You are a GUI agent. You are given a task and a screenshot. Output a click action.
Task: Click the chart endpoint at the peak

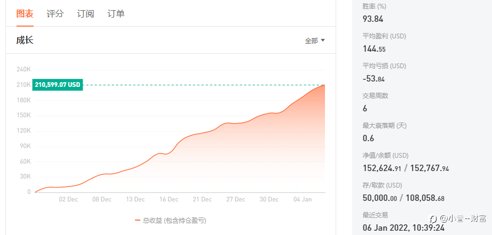pyautogui.click(x=325, y=85)
